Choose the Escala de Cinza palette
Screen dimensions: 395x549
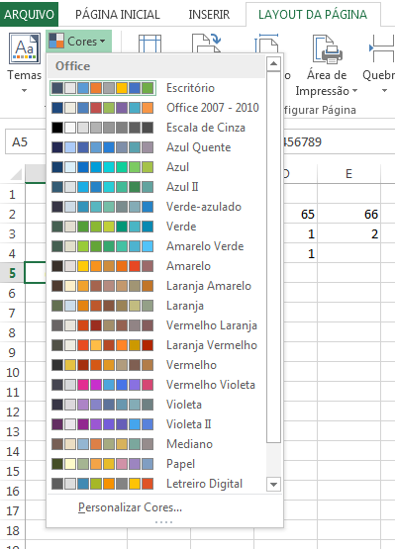156,128
